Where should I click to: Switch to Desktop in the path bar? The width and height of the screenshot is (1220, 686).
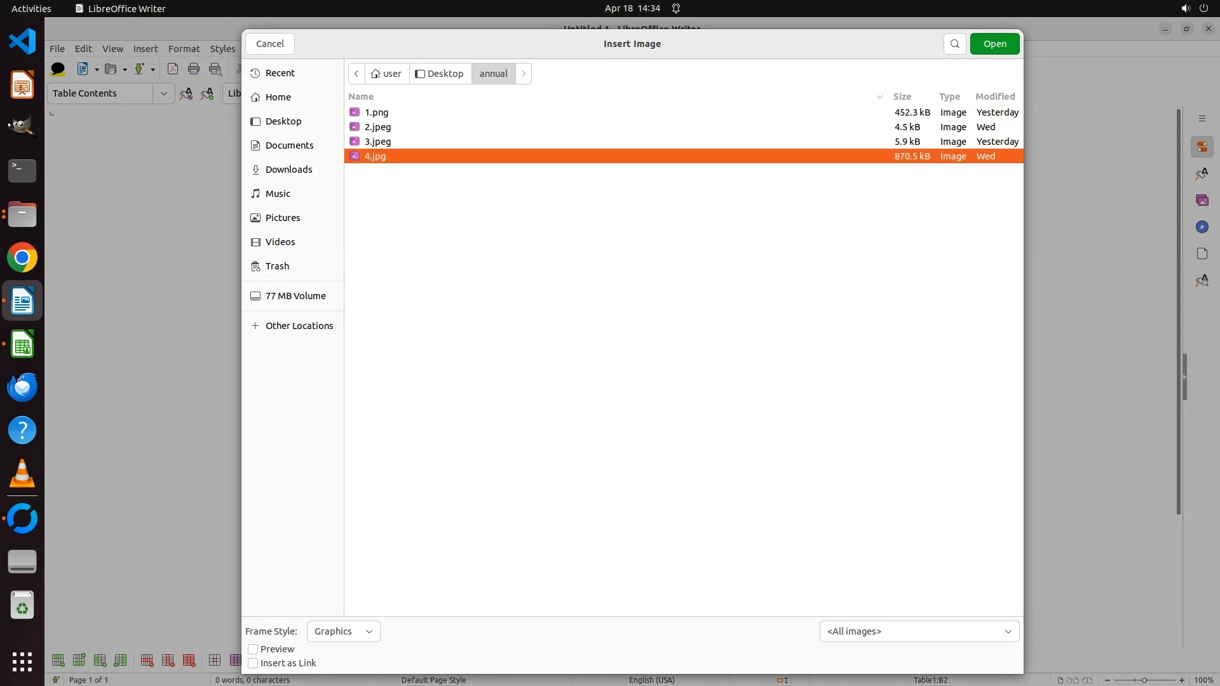point(440,74)
